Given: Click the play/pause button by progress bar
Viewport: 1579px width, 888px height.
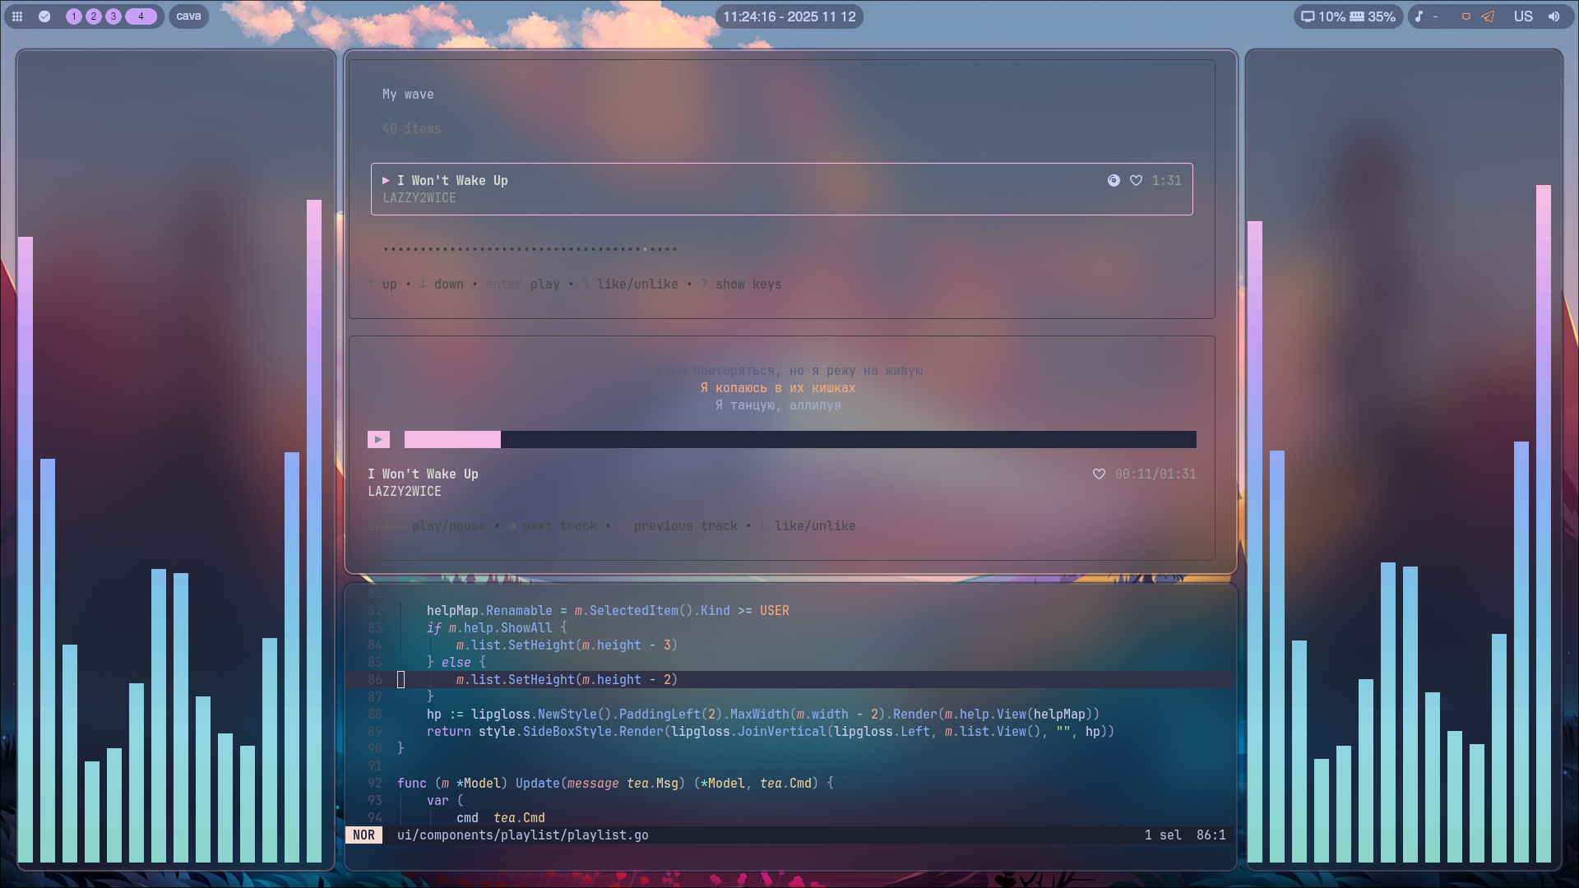Looking at the screenshot, I should [x=378, y=439].
